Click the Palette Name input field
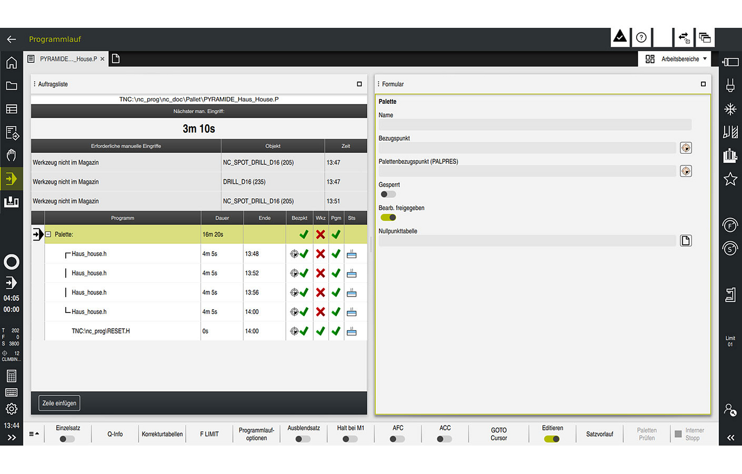Screen dimensions: 742x474 click(535, 125)
